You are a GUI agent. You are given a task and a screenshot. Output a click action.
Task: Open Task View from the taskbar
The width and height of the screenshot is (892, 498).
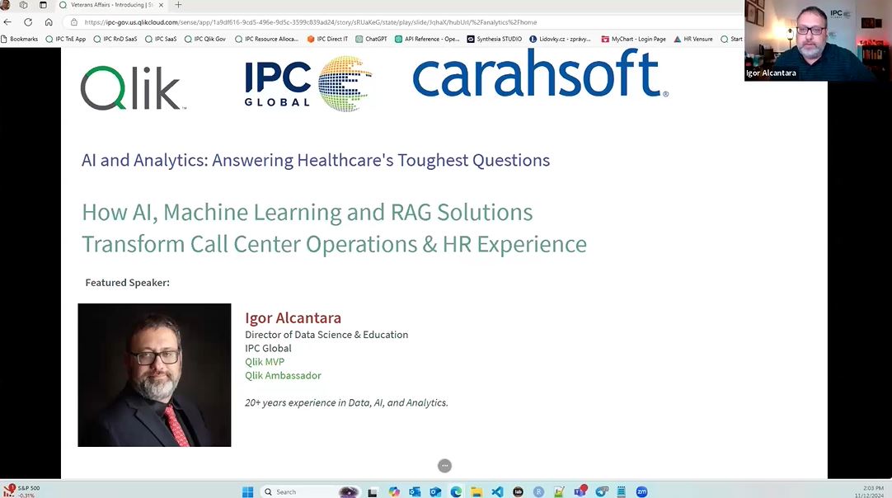[373, 491]
